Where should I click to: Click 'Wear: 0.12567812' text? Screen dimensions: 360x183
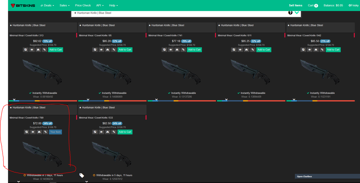(112, 179)
